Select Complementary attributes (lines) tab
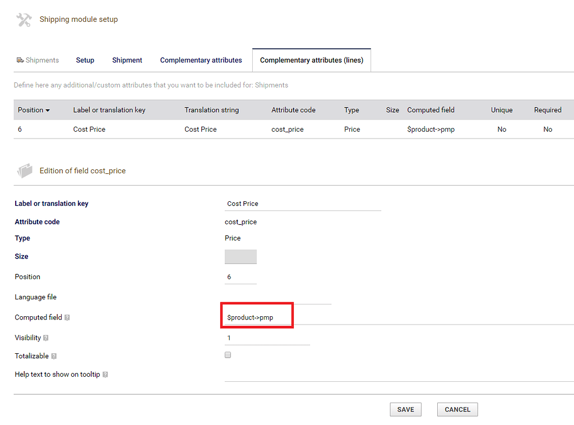The height and width of the screenshot is (425, 574). [312, 60]
